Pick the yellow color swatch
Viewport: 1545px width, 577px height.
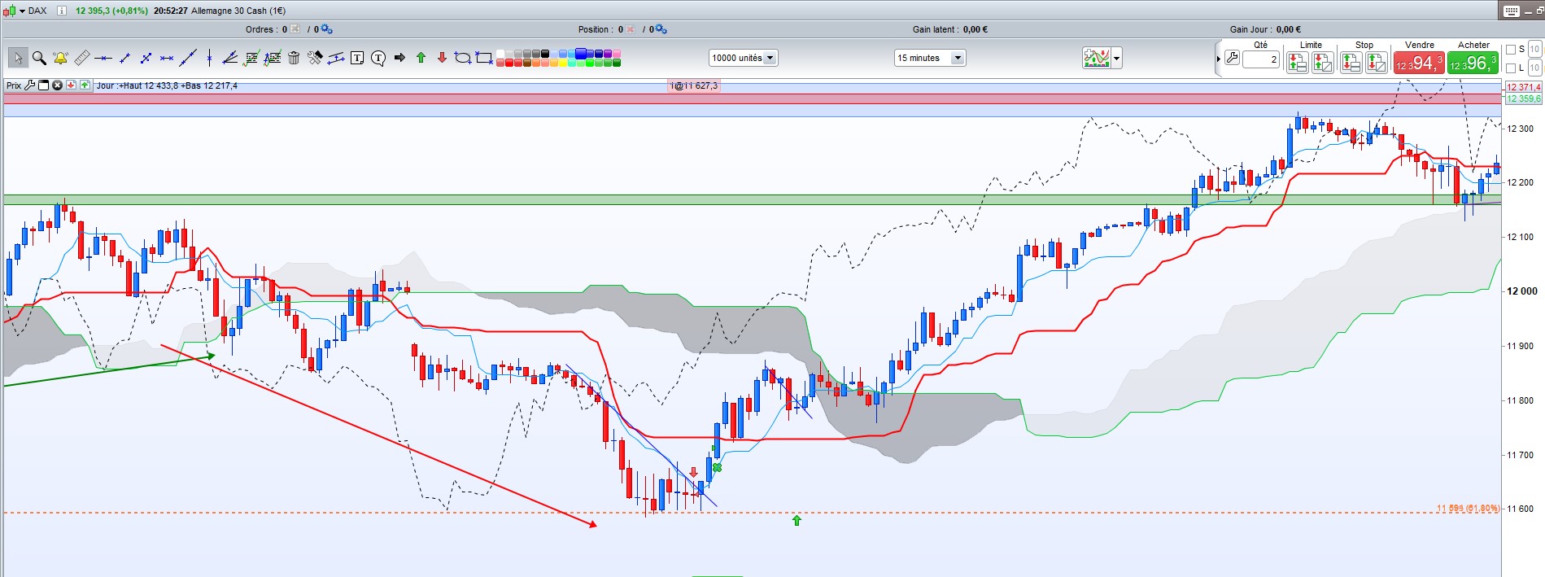pos(563,62)
